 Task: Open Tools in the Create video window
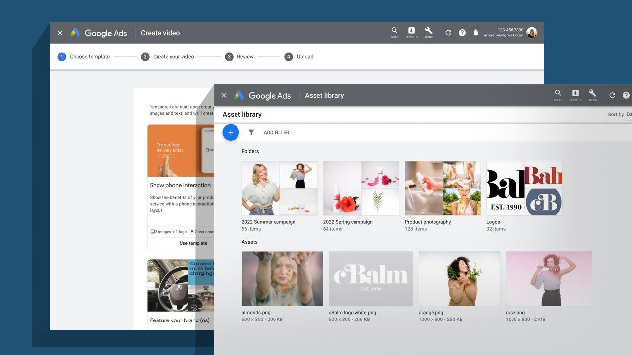click(x=429, y=33)
